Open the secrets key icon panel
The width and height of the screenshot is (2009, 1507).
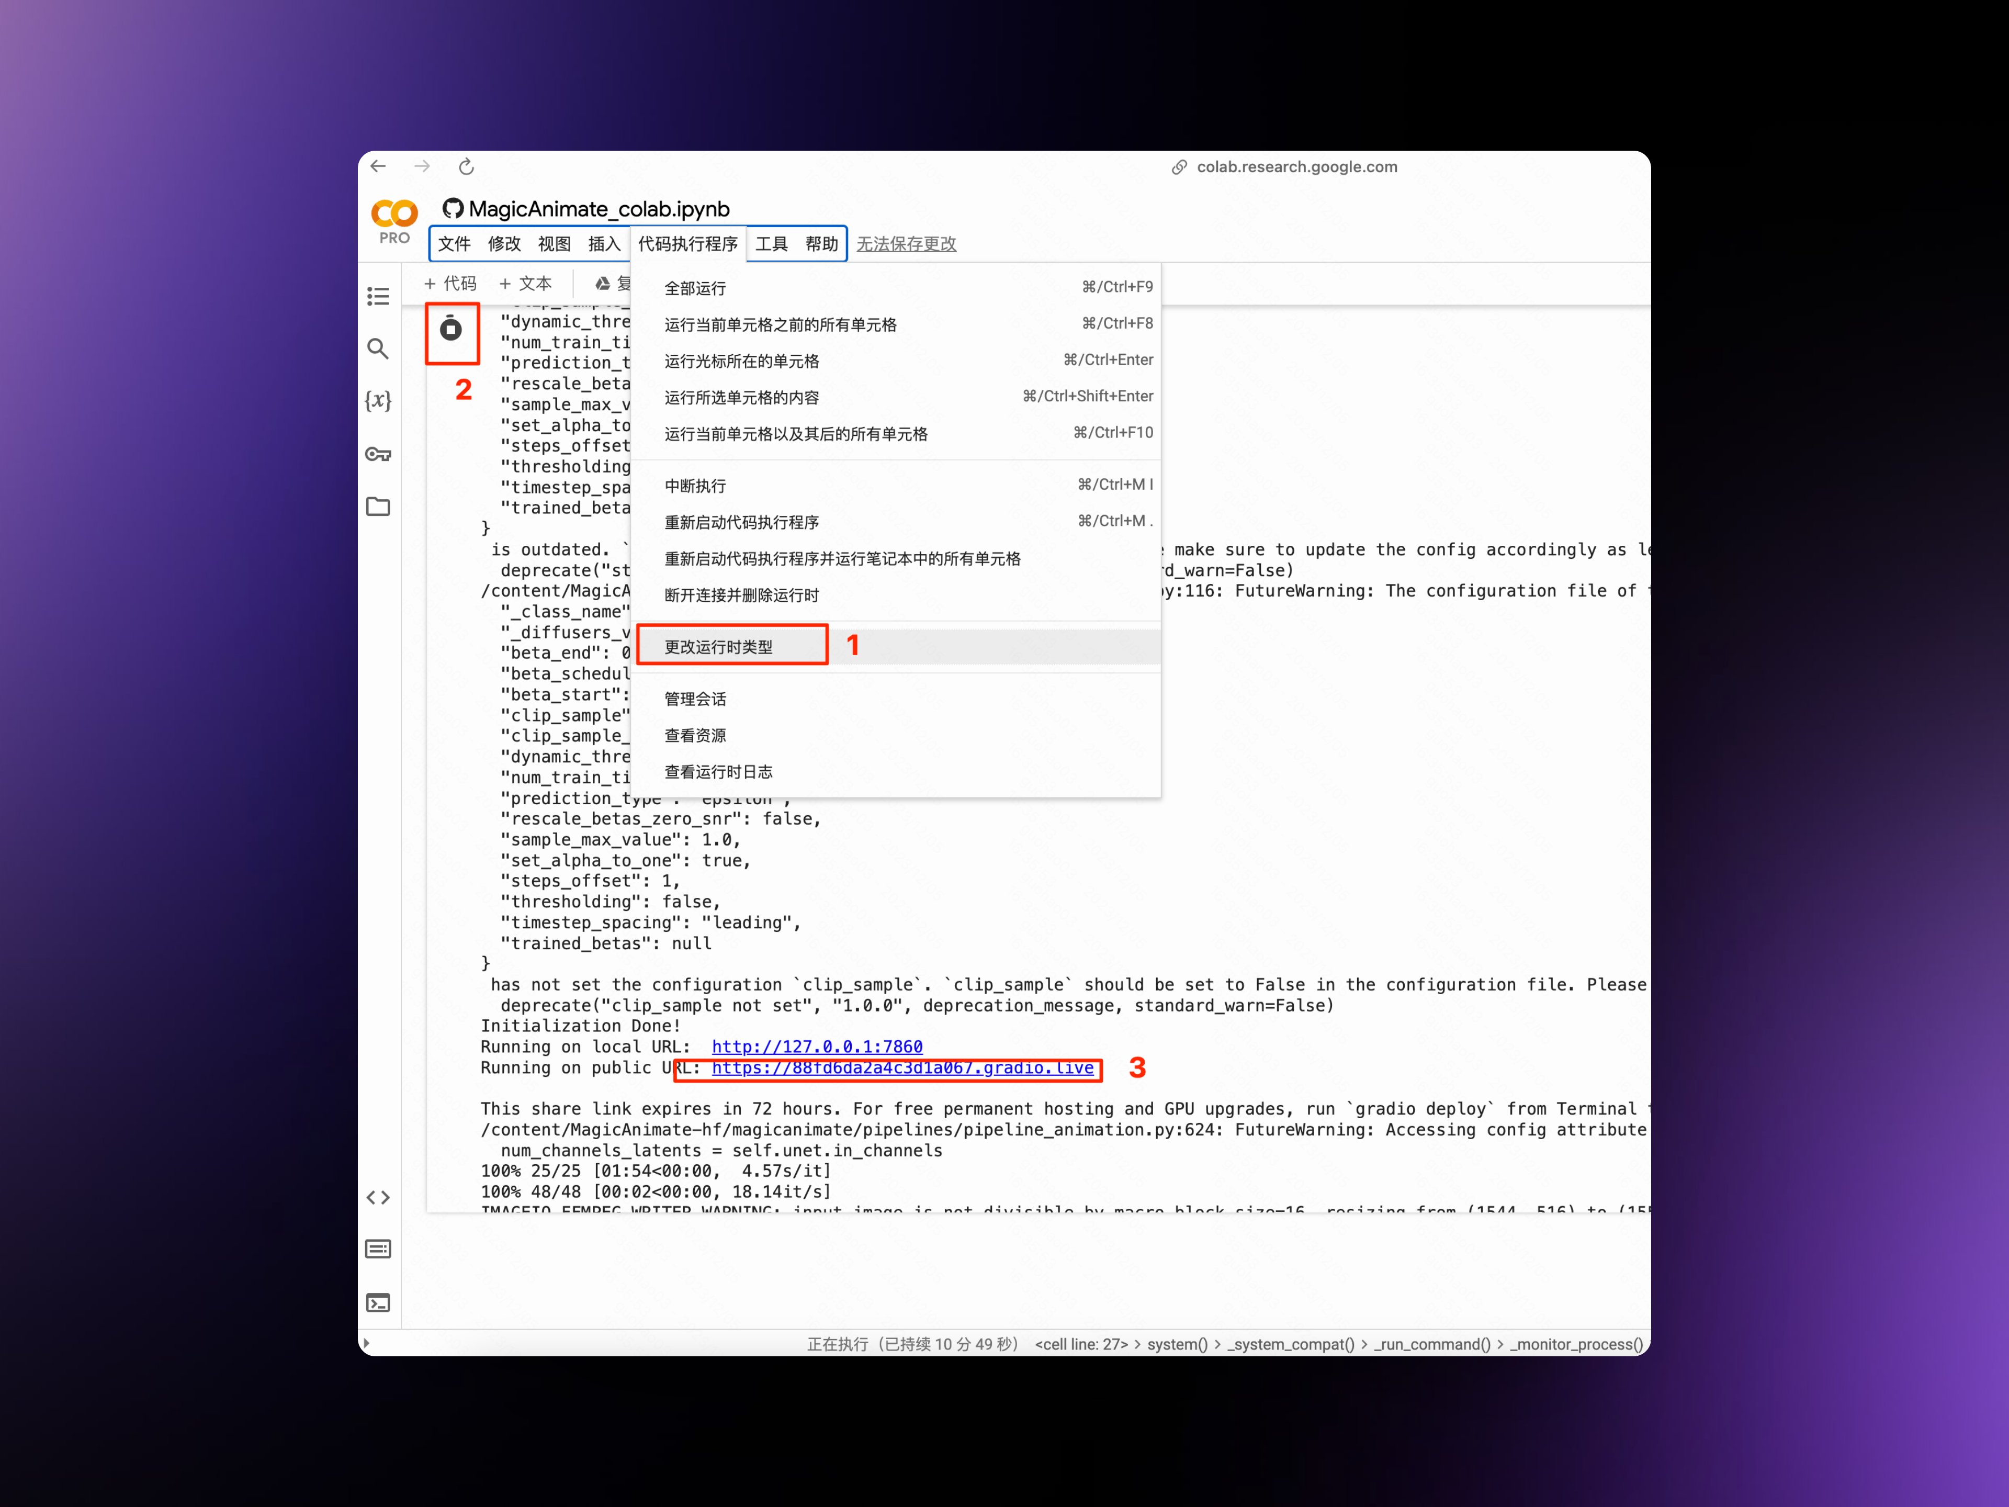pos(378,454)
